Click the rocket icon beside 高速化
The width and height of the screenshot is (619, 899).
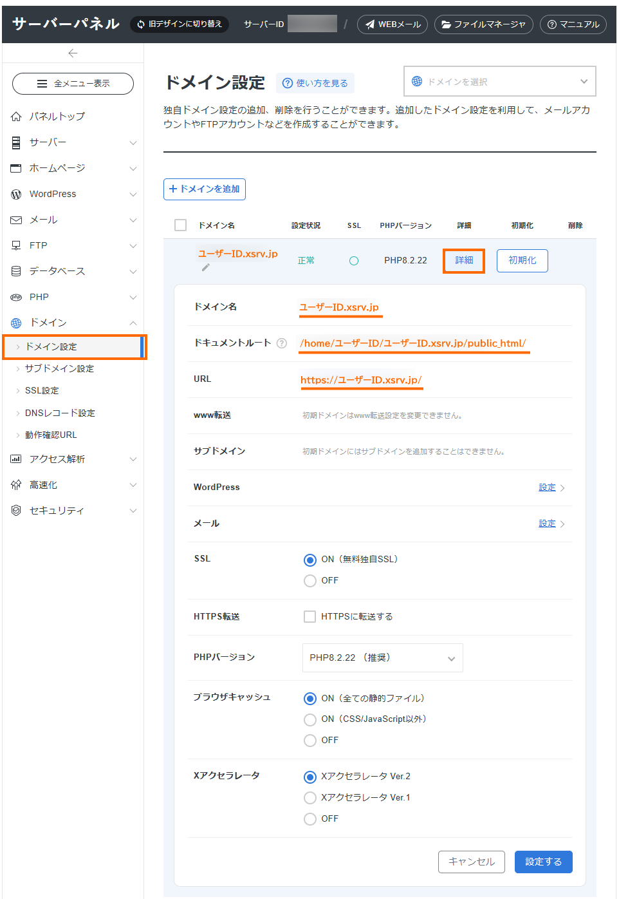[16, 485]
